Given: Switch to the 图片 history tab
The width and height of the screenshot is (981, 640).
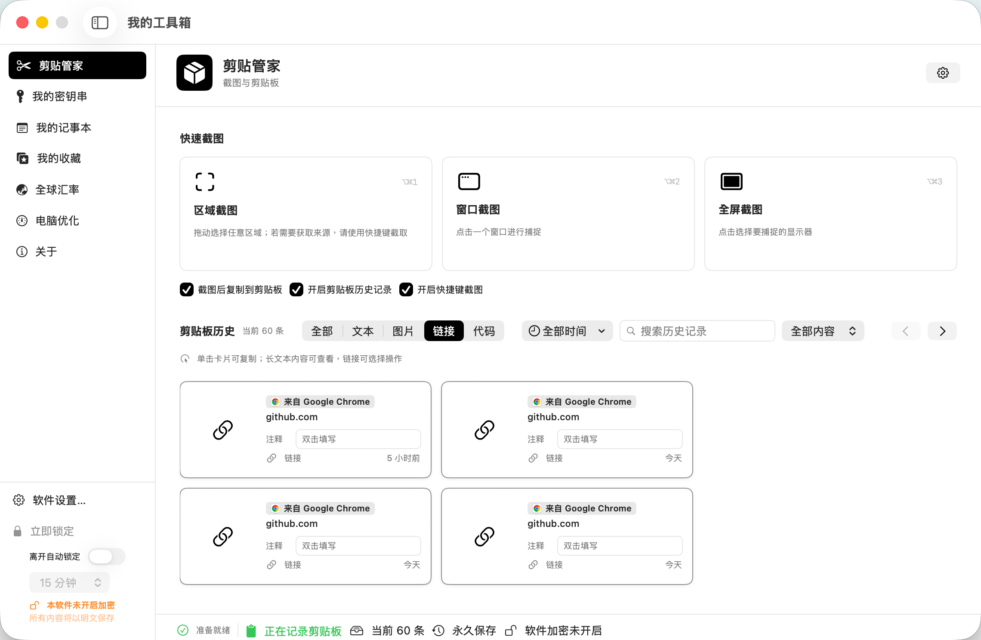Looking at the screenshot, I should (x=403, y=331).
